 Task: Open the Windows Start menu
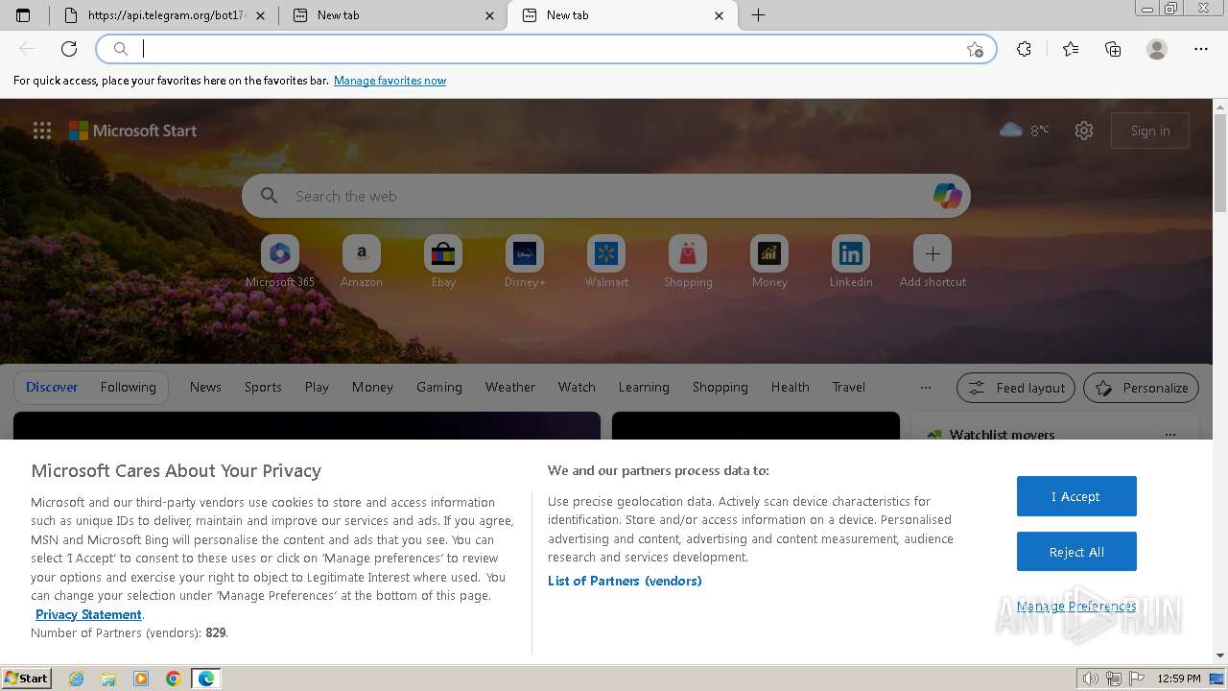pos(27,678)
